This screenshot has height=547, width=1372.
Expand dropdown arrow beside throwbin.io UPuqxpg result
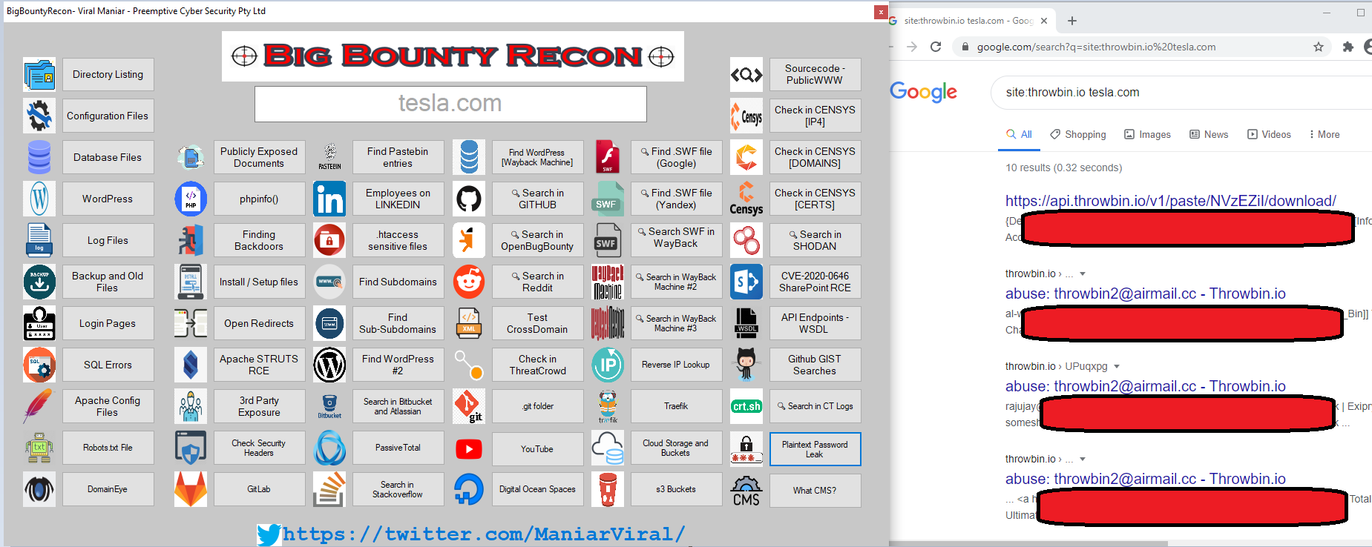pyautogui.click(x=1117, y=366)
